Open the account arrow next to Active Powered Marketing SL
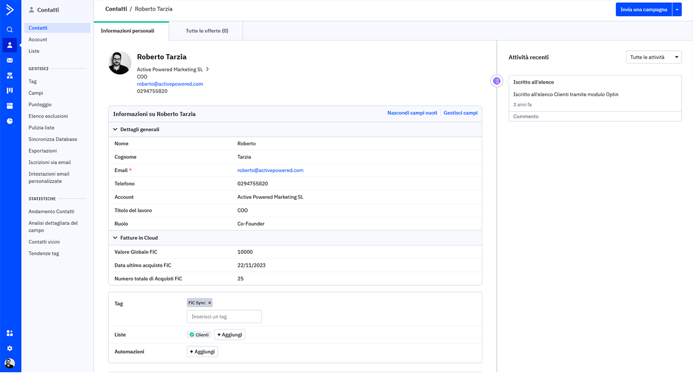 (207, 69)
